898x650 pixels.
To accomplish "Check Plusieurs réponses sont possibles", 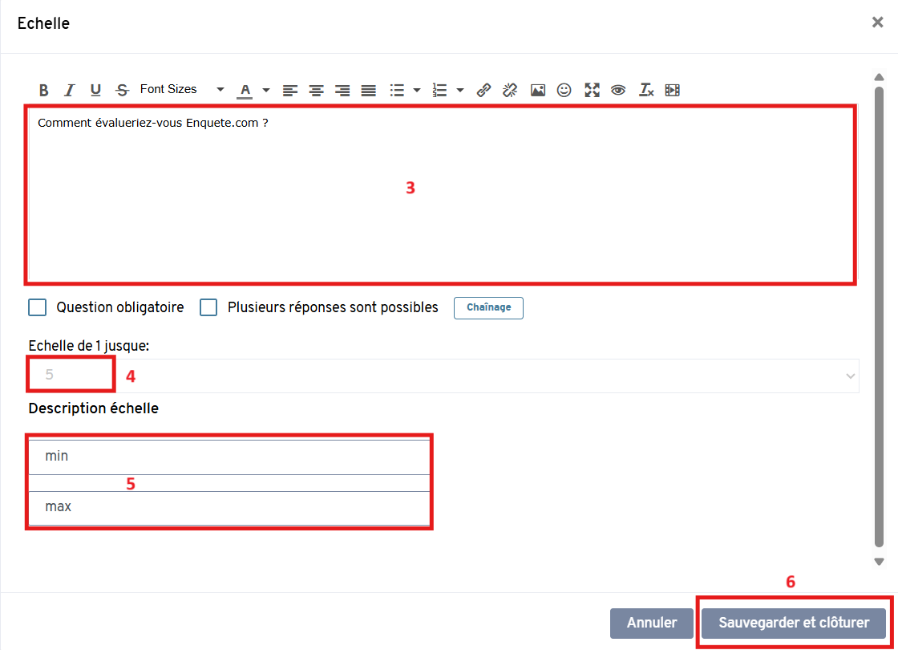I will 208,307.
